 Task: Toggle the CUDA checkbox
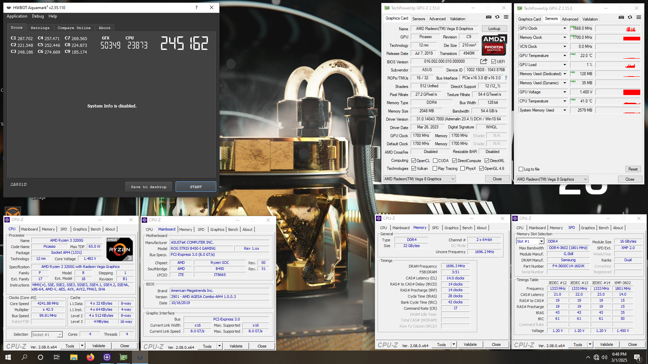pos(435,161)
